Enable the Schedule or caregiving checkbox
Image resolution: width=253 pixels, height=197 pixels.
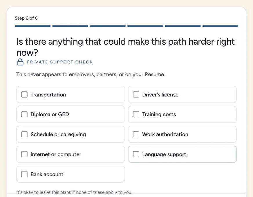[24, 134]
